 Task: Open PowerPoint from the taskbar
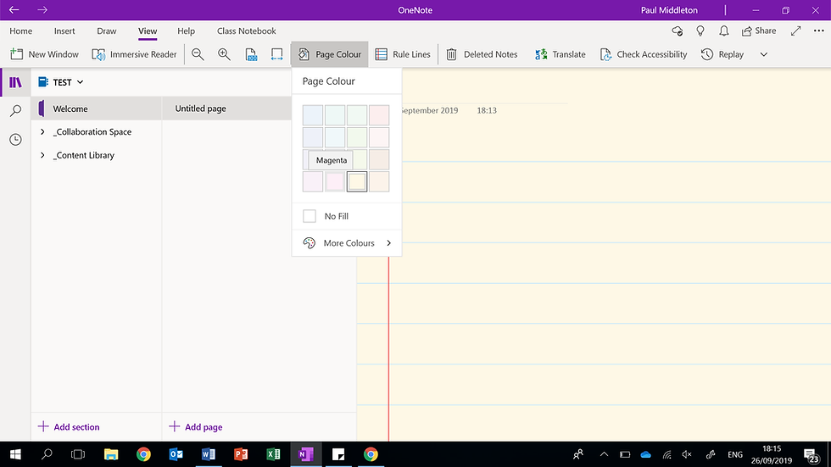[241, 454]
